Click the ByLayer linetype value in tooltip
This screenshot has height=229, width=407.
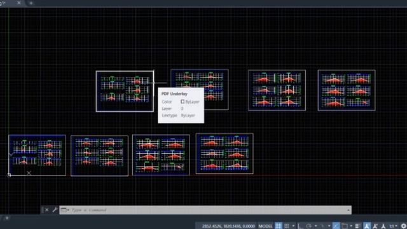[x=188, y=115]
